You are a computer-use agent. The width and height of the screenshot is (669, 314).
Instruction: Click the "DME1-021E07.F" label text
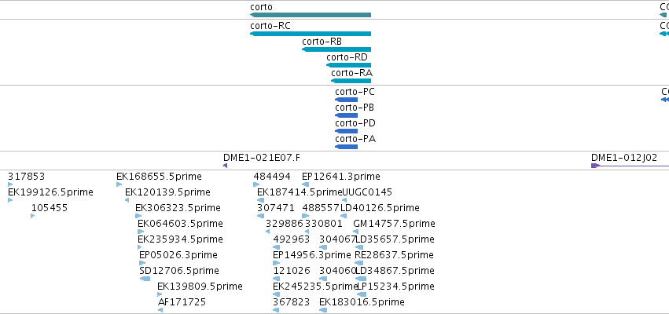click(x=262, y=158)
